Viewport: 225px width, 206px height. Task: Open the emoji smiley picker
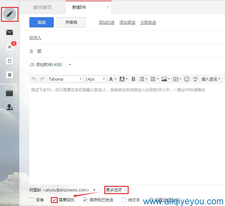186,79
